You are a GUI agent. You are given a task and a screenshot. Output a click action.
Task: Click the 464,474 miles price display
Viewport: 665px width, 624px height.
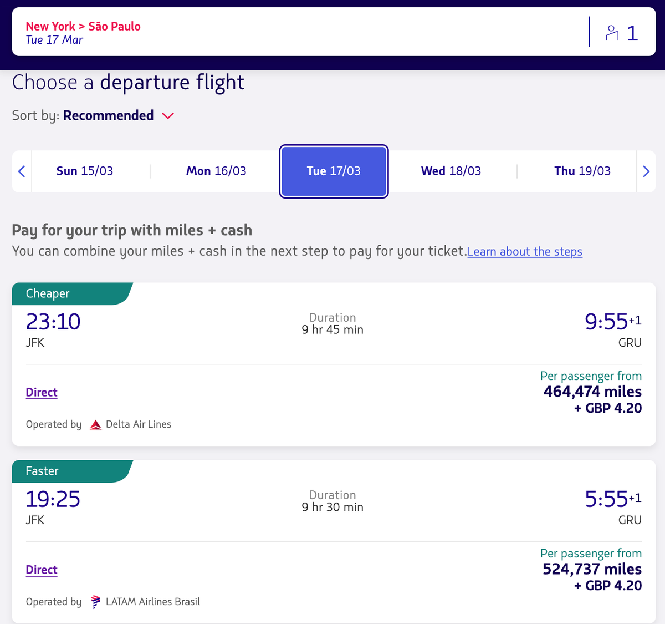(x=591, y=392)
